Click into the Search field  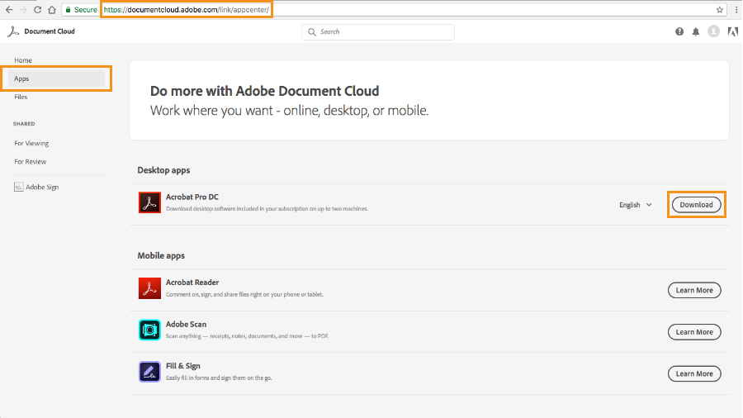[x=378, y=31]
